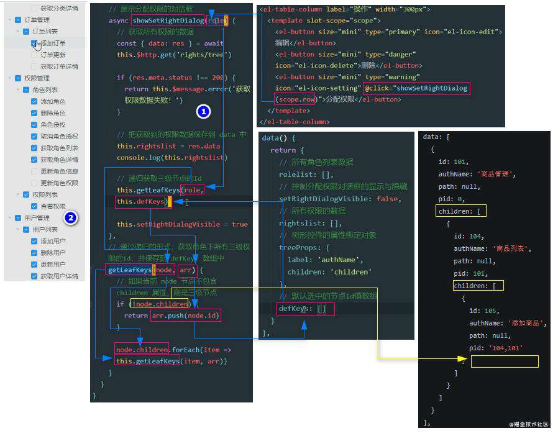Uncheck the 取消角色授权 checkbox

[x=34, y=137]
